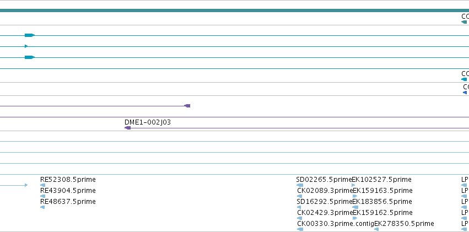Screen dimensions: 469x232
Task: Click the arrow glyph under RE52308.5prime
Action: click(42, 185)
